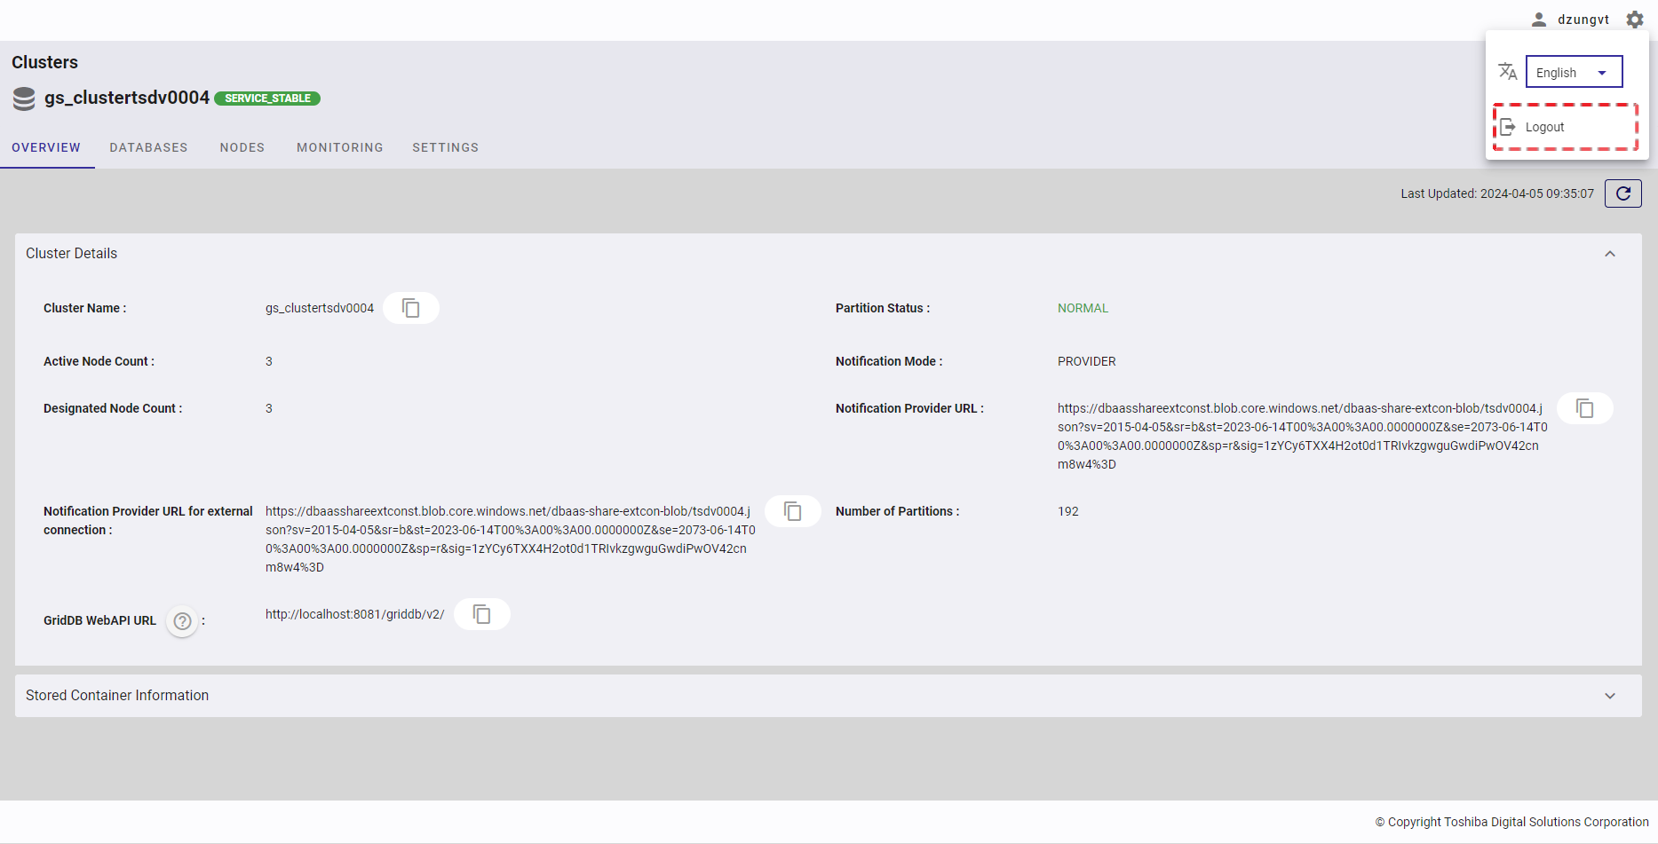The height and width of the screenshot is (844, 1658).
Task: Open the English language dropdown
Action: pyautogui.click(x=1574, y=73)
